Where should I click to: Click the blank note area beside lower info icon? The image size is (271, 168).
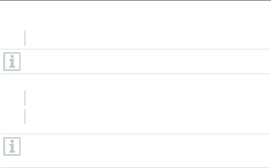[142, 150]
